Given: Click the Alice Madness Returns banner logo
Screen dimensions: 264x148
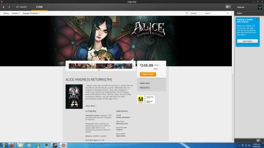Looking at the screenshot, I should (149, 29).
